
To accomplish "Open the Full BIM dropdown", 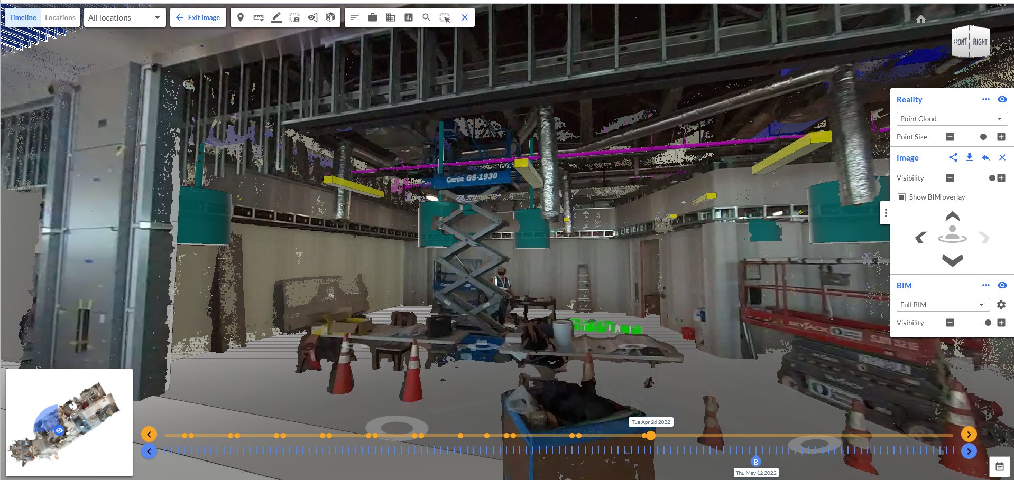I will coord(943,305).
